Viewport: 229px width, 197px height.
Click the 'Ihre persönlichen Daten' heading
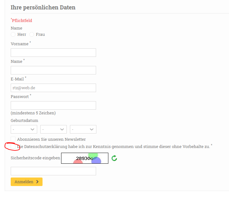(43, 7)
